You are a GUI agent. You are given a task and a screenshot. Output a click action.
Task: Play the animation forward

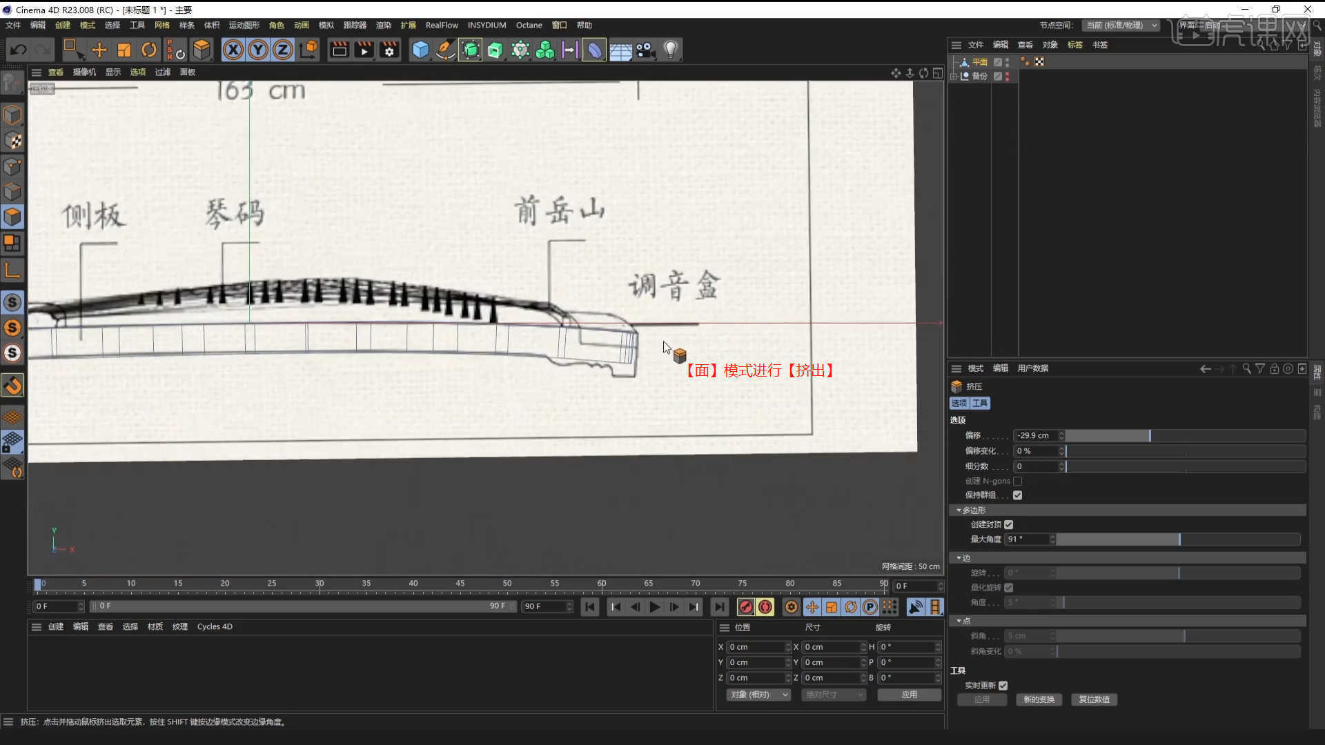[x=654, y=607]
